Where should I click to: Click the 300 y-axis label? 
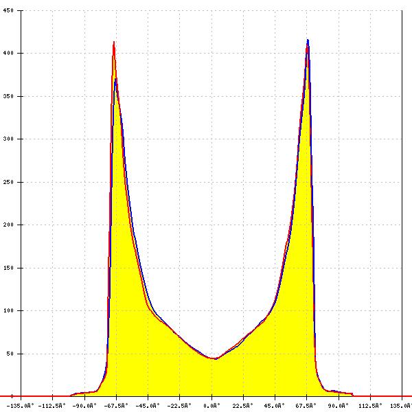[8, 139]
